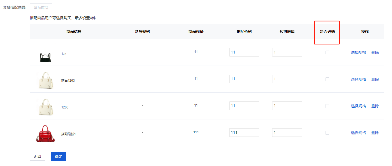
Task: Click the 返回 button
Action: click(x=38, y=156)
